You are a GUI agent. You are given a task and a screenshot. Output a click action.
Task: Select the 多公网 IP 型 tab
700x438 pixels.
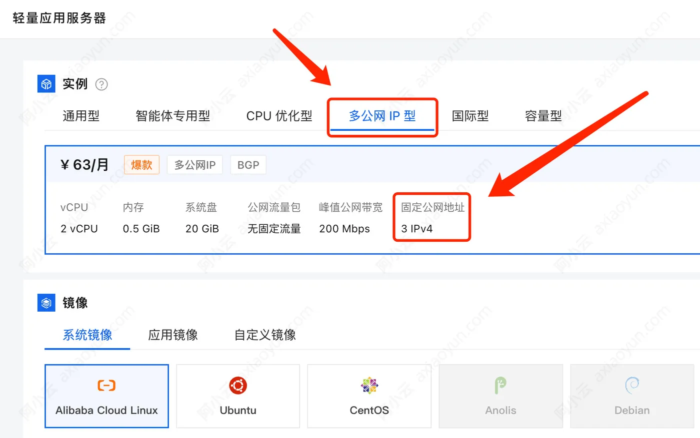[382, 116]
